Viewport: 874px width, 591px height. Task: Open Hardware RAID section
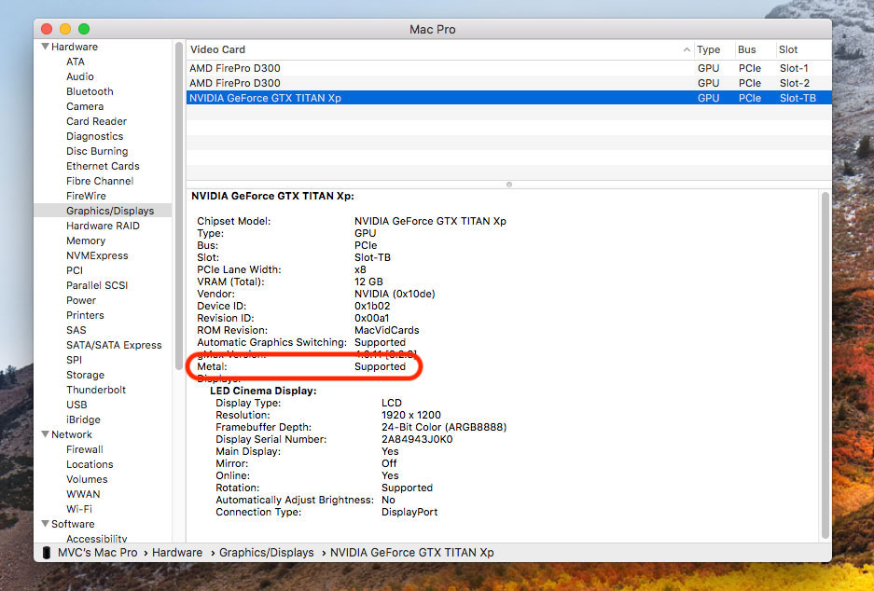click(x=103, y=226)
